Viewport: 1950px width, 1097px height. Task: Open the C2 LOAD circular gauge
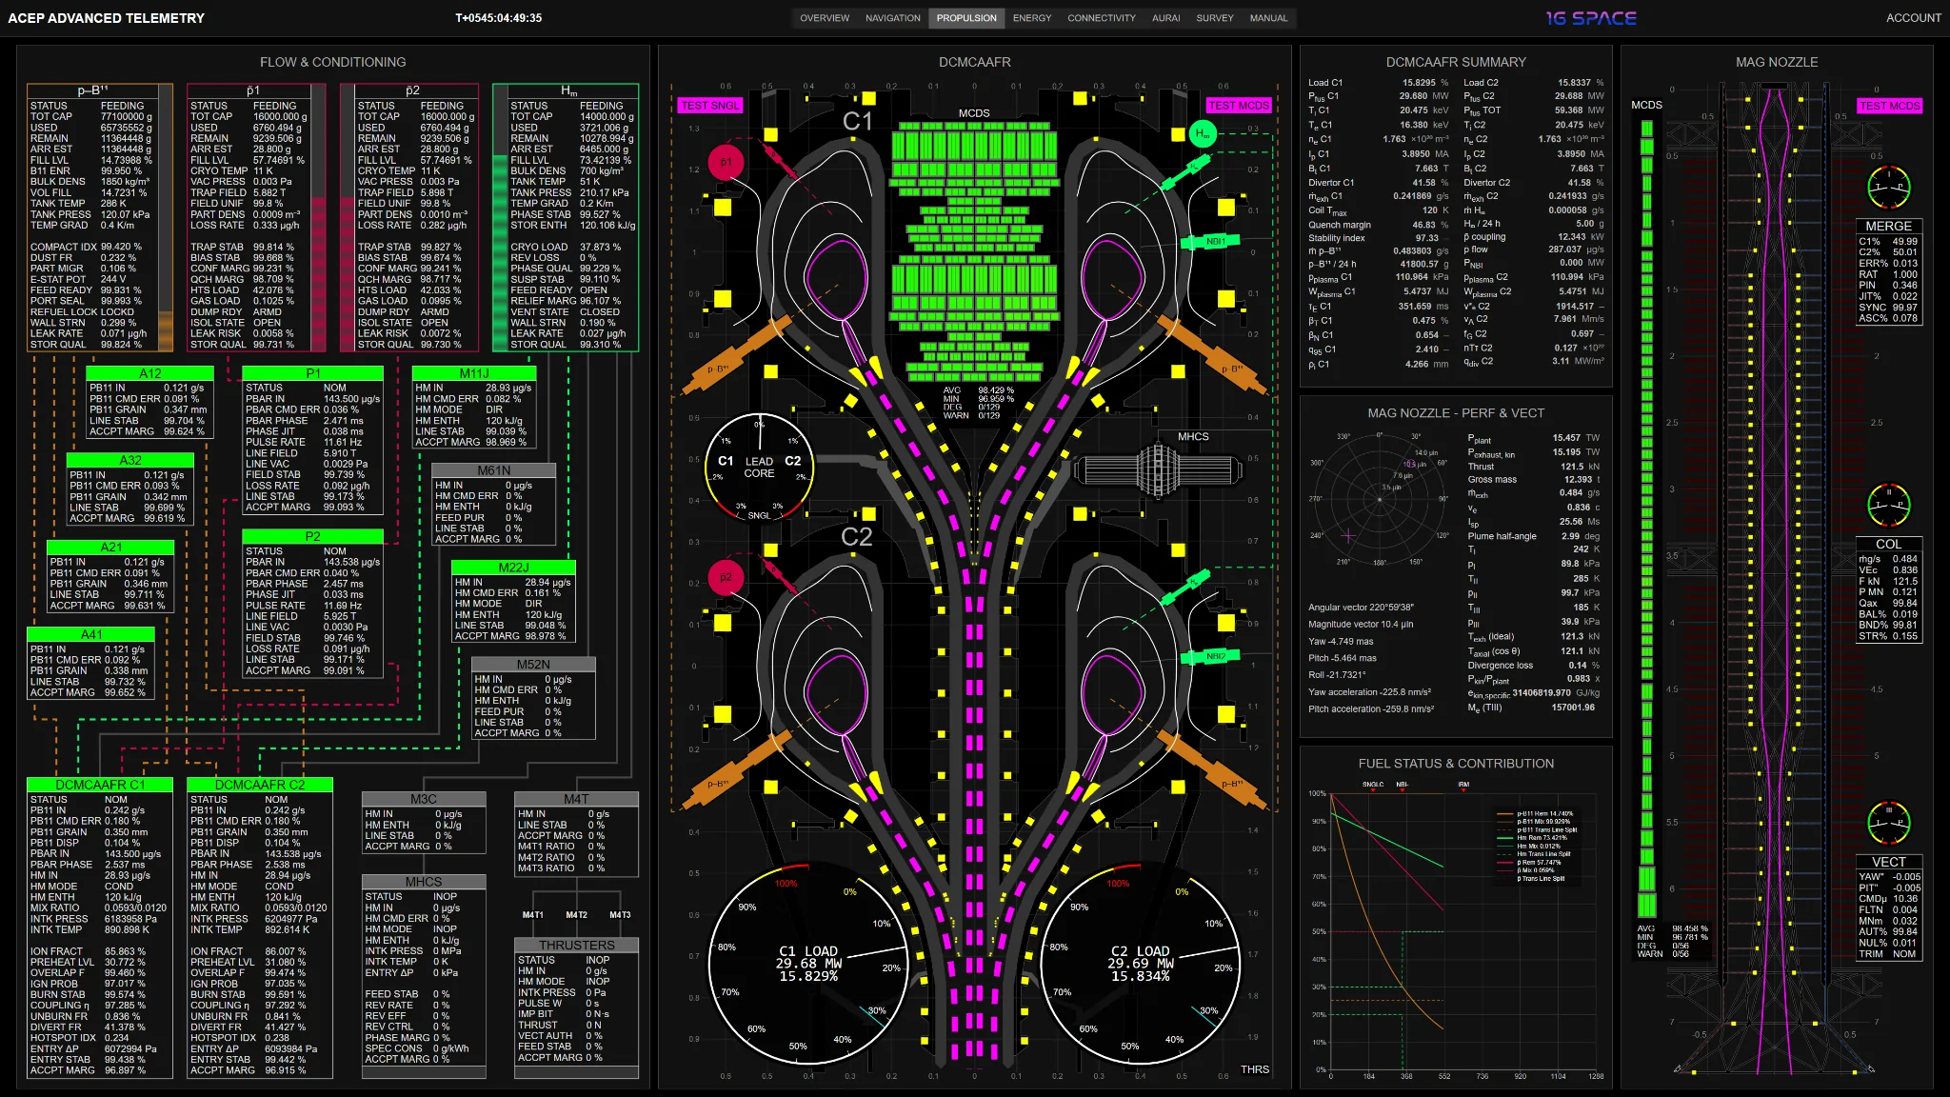[1140, 965]
